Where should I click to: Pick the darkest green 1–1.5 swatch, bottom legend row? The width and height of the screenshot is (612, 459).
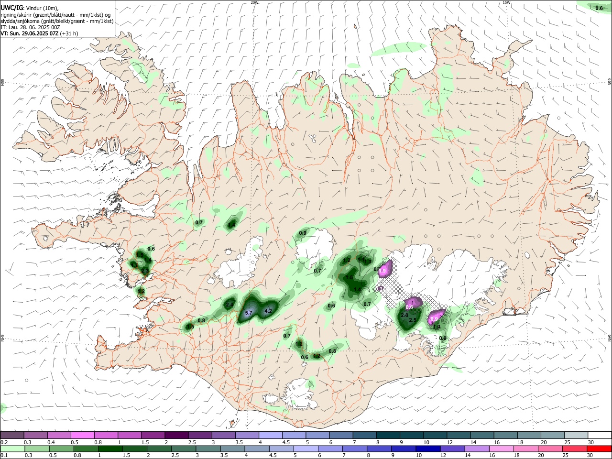point(110,448)
